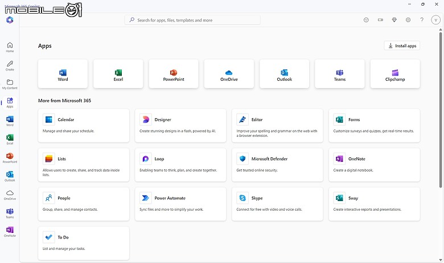The image size is (444, 263).
Task: Open the Editor app card
Action: click(277, 126)
